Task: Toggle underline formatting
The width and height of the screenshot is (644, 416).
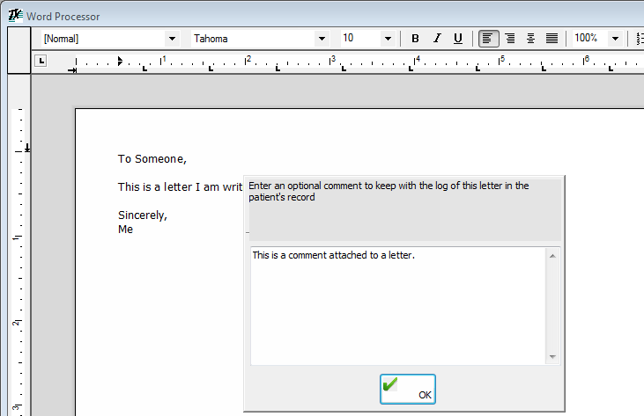Action: point(458,39)
